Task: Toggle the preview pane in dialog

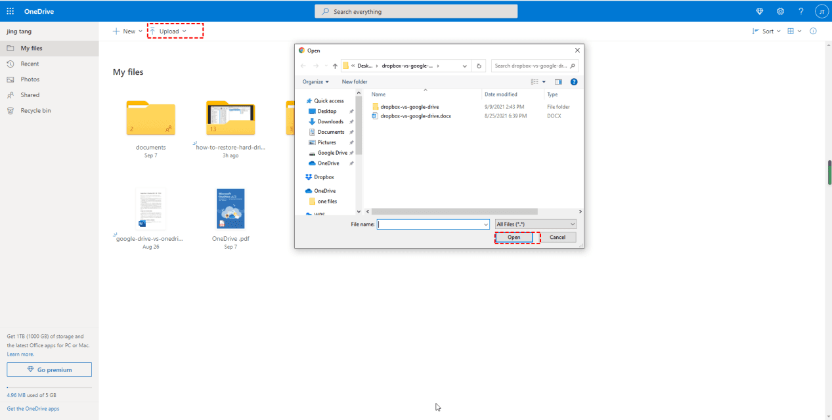Action: tap(558, 82)
